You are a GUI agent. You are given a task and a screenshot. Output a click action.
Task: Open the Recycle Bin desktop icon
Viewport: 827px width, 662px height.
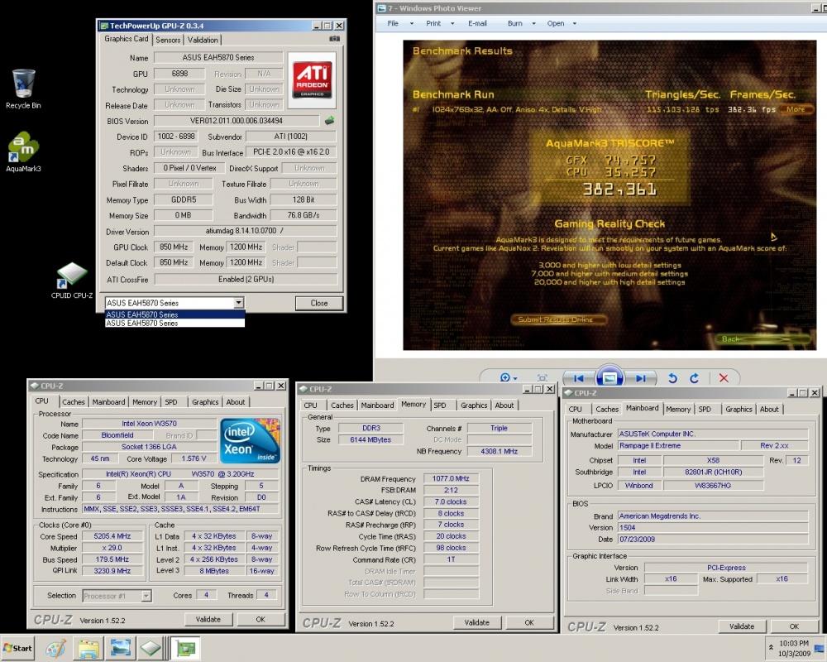(23, 89)
